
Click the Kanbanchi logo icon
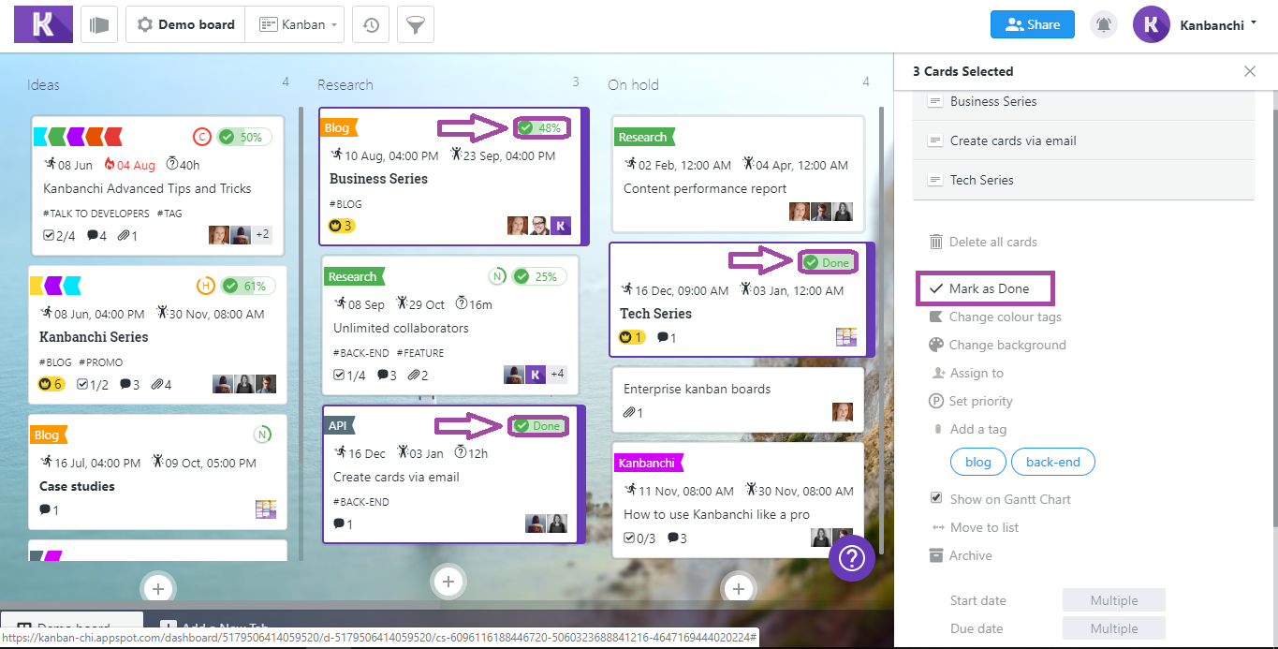click(43, 24)
